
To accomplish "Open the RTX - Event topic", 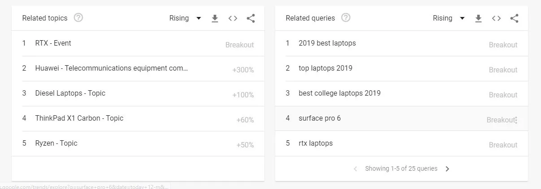I will click(53, 43).
